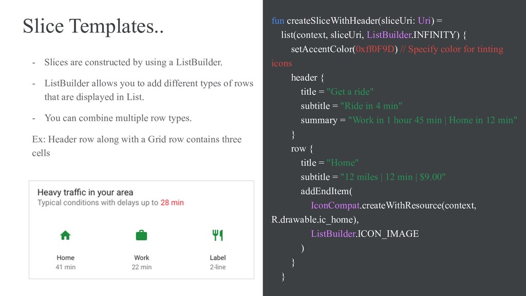Click the bullet about combining multiple row types

118,118
